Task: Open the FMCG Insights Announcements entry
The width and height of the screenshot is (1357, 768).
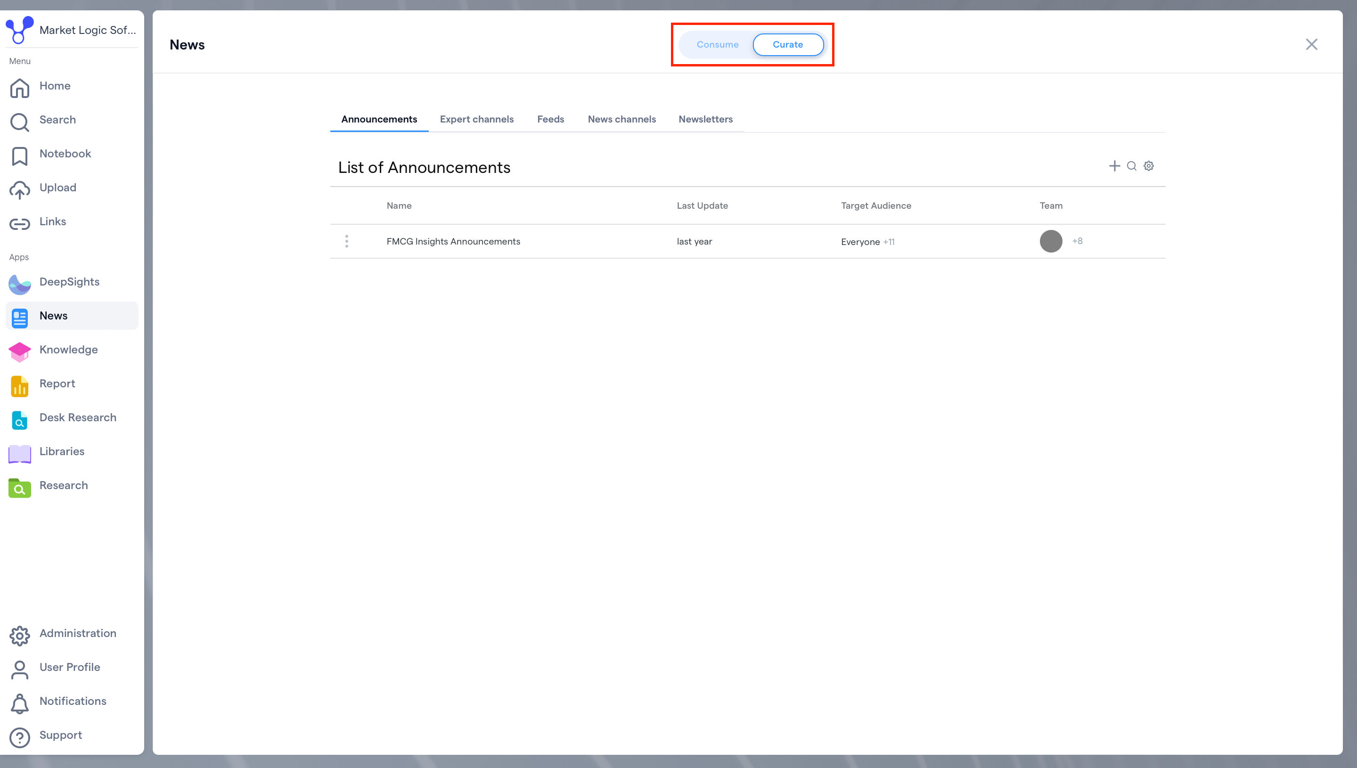Action: coord(453,242)
